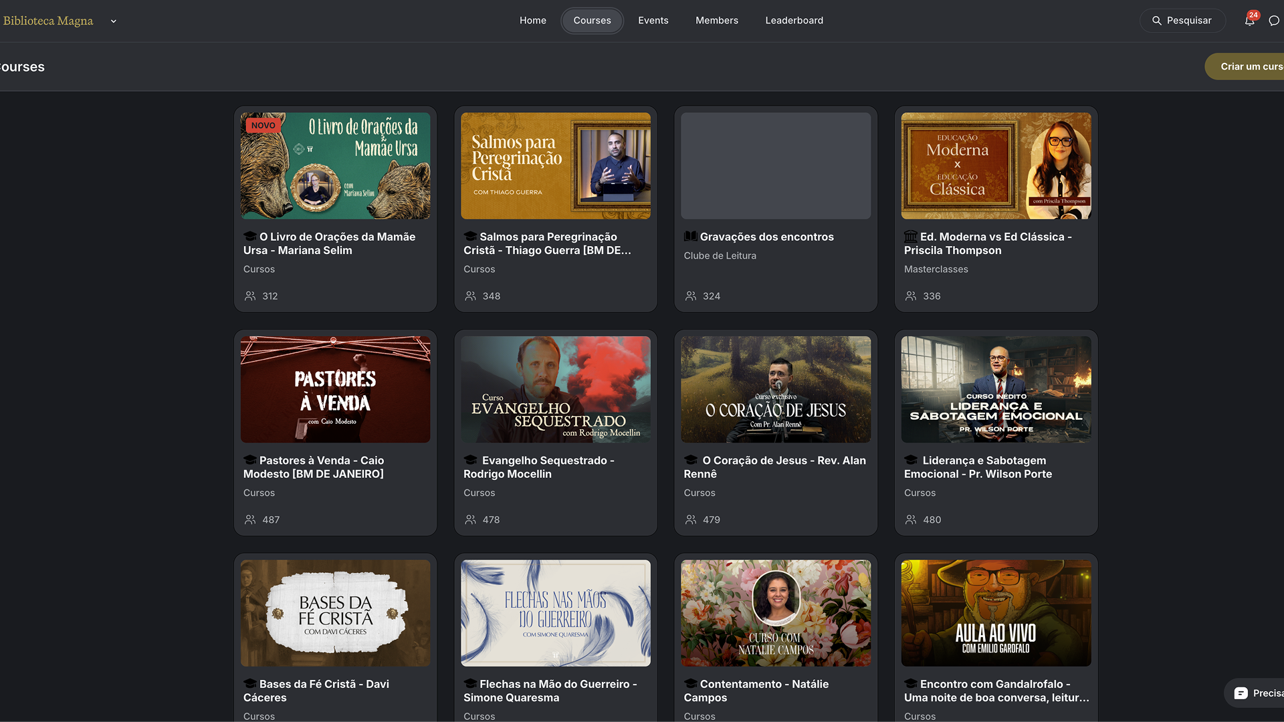The width and height of the screenshot is (1284, 722).
Task: Click the search magnifier icon
Action: pyautogui.click(x=1156, y=21)
